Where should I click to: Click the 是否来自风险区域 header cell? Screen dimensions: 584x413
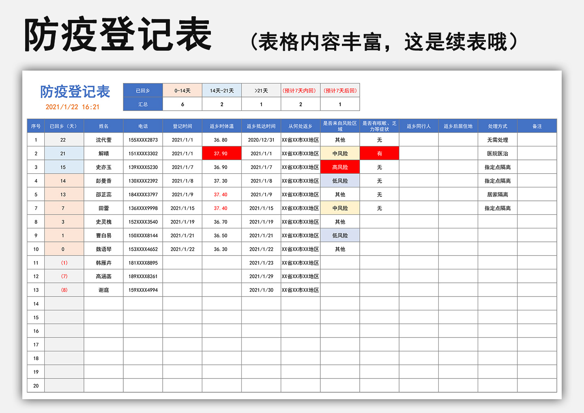pos(340,126)
